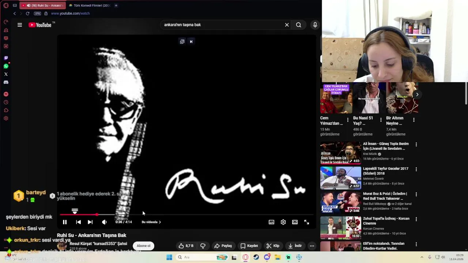This screenshot has height=263, width=468.
Task: Open the Resul Kürşat channel name link
Action: click(98, 244)
